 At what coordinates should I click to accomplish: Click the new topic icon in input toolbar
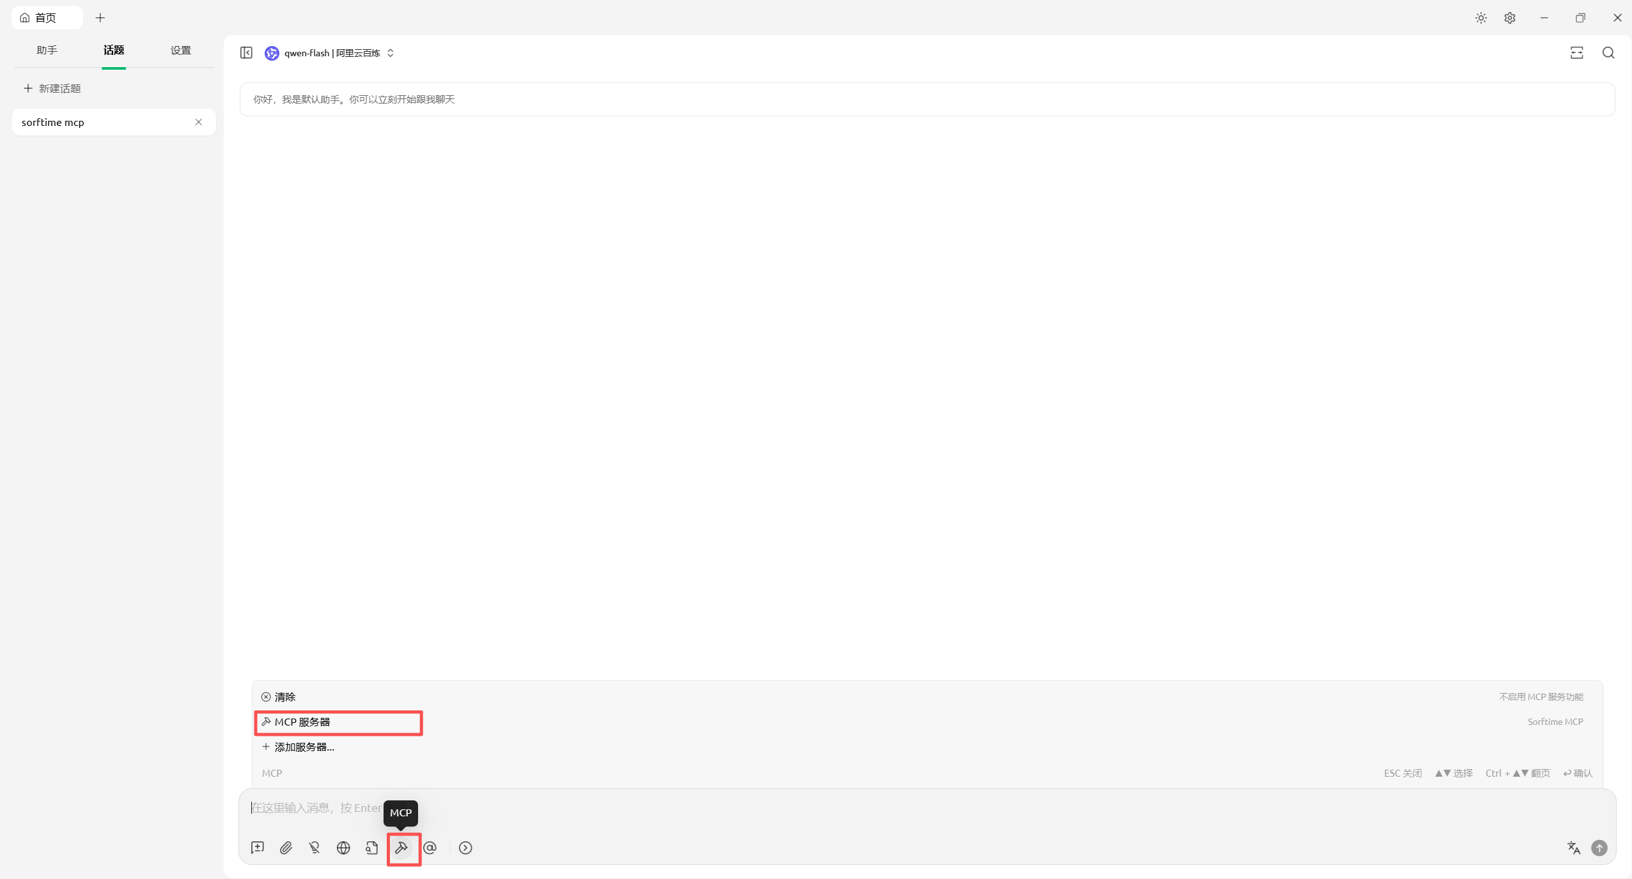click(x=258, y=848)
